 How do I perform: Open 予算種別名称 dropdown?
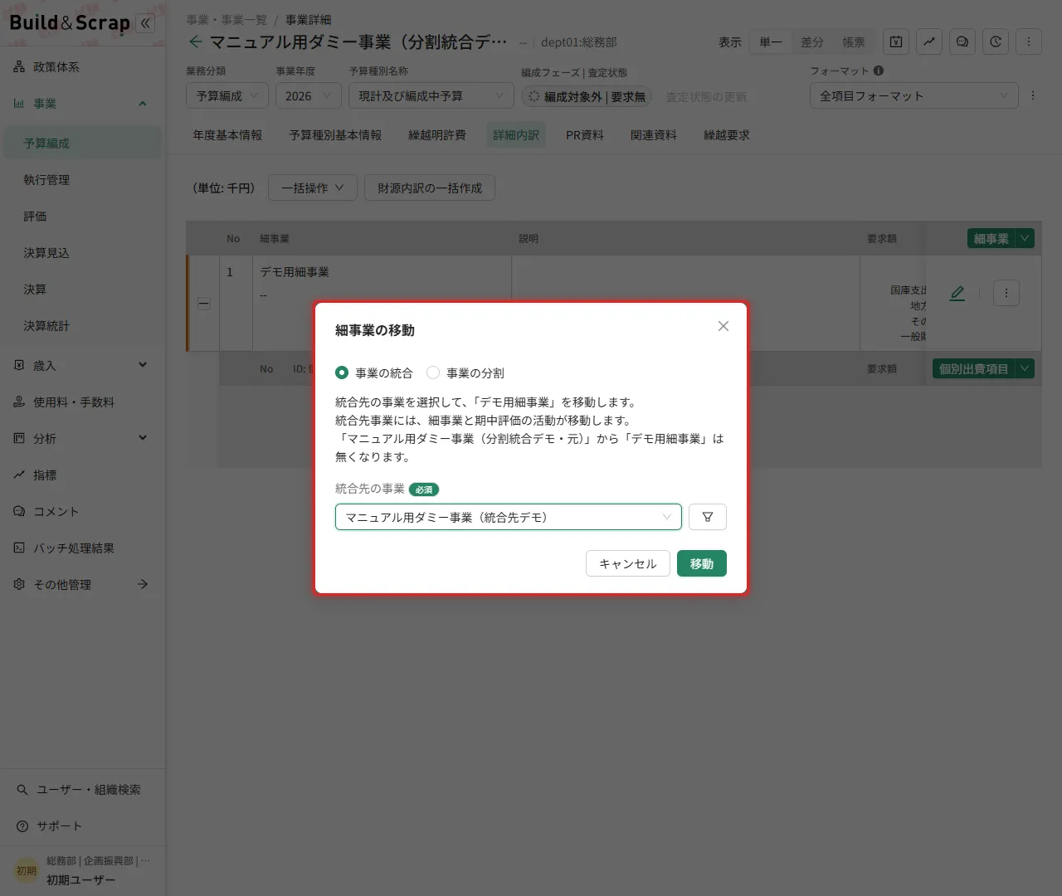pyautogui.click(x=431, y=96)
